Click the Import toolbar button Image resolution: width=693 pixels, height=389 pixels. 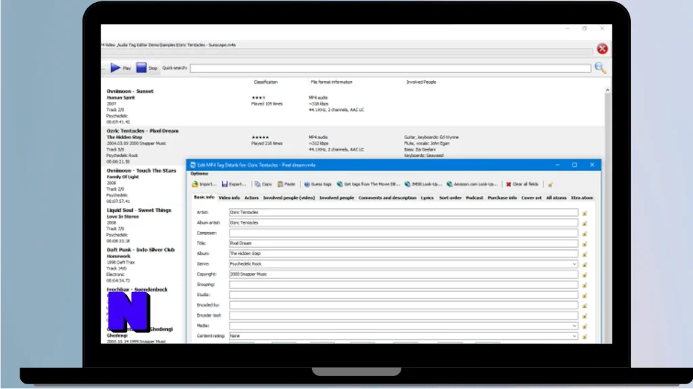tap(204, 184)
